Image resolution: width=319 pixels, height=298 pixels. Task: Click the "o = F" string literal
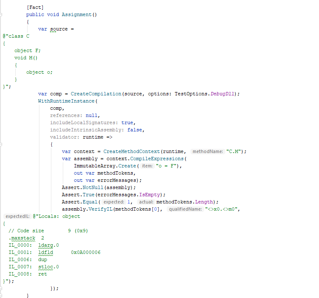point(166,166)
